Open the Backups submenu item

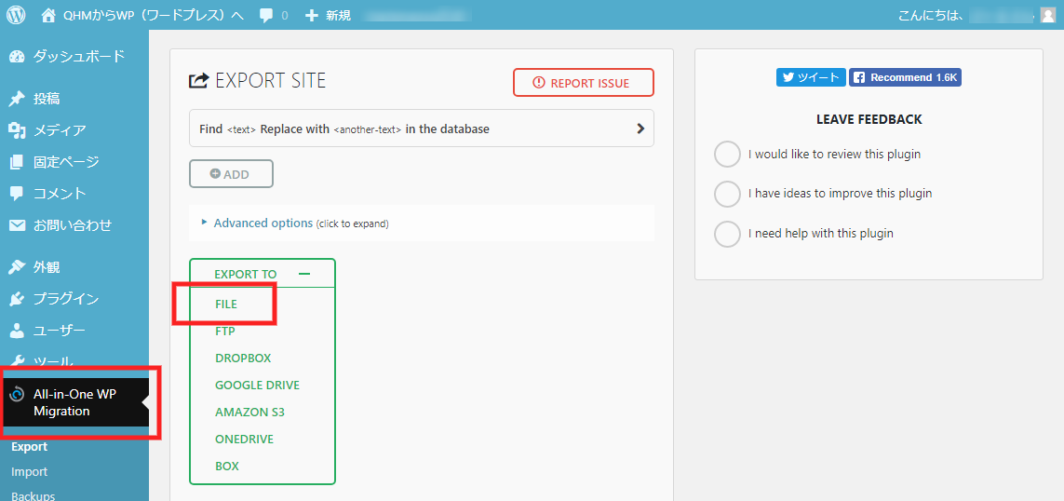point(33,494)
